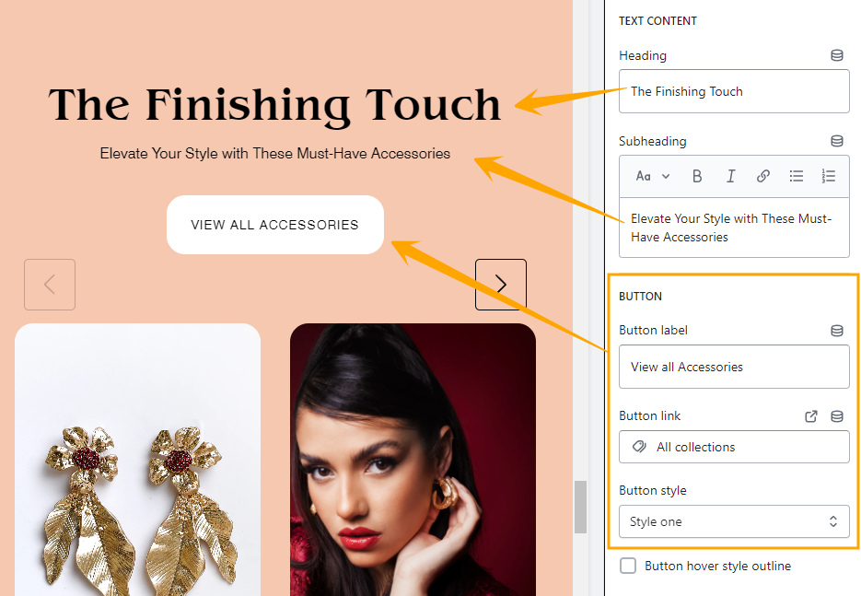Image resolution: width=861 pixels, height=596 pixels.
Task: Select the gold flower earrings product image
Action: [x=138, y=460]
